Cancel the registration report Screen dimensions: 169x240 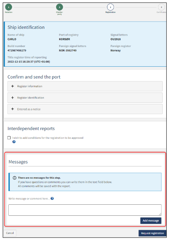10,233
